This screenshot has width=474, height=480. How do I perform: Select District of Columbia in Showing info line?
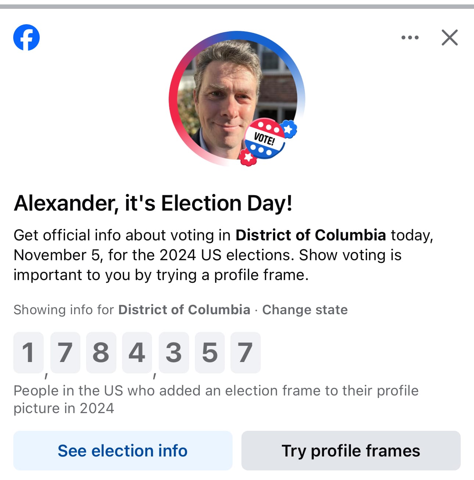pyautogui.click(x=184, y=310)
